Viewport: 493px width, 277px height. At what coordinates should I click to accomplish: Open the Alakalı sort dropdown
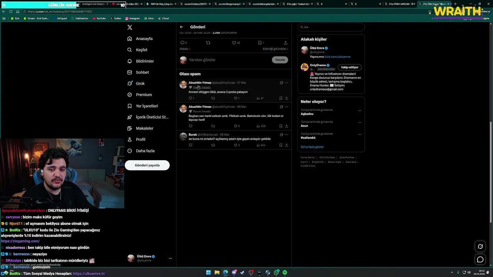tap(185, 49)
